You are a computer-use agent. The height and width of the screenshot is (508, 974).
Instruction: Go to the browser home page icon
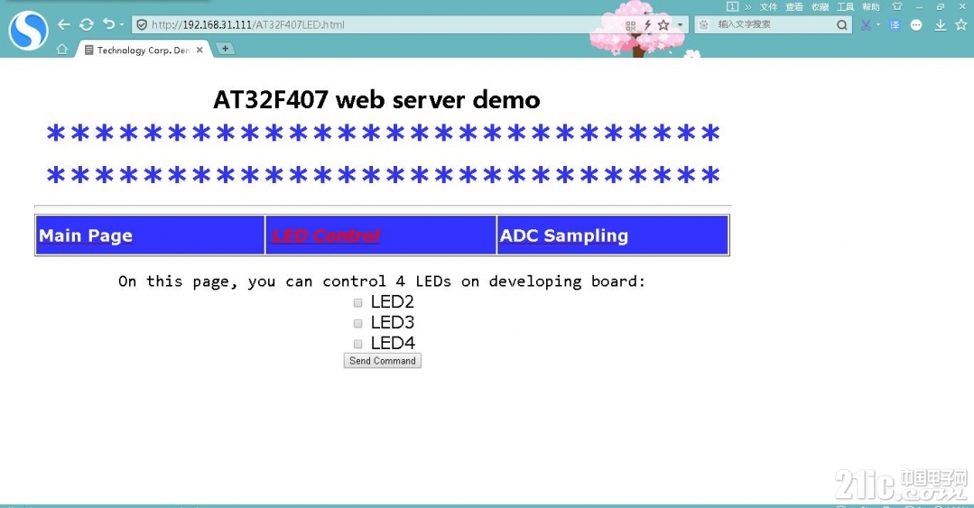pos(61,49)
